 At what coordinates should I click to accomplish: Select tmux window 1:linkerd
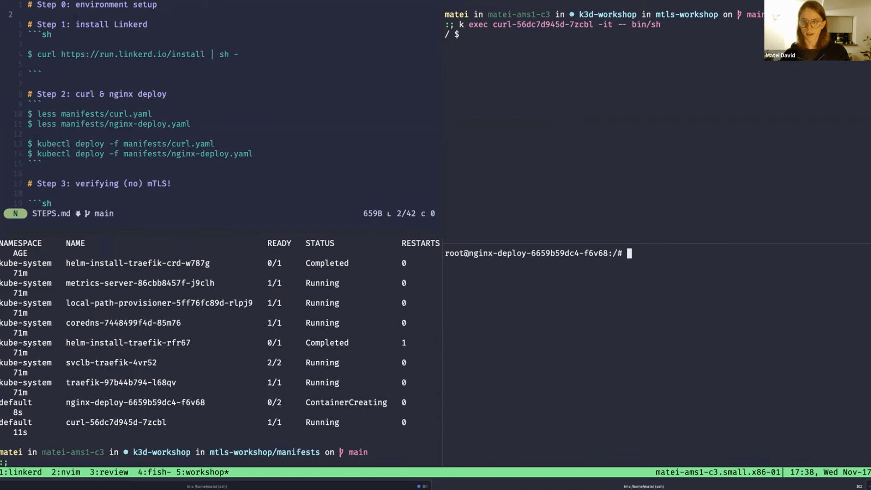point(21,472)
